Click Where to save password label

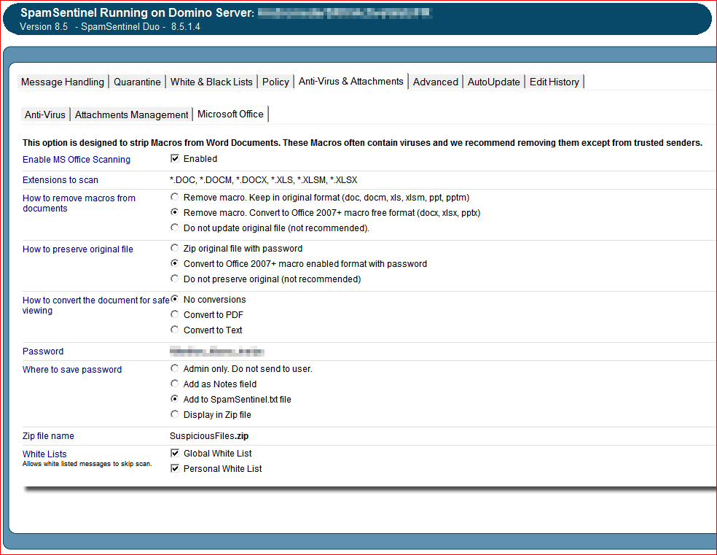(72, 370)
